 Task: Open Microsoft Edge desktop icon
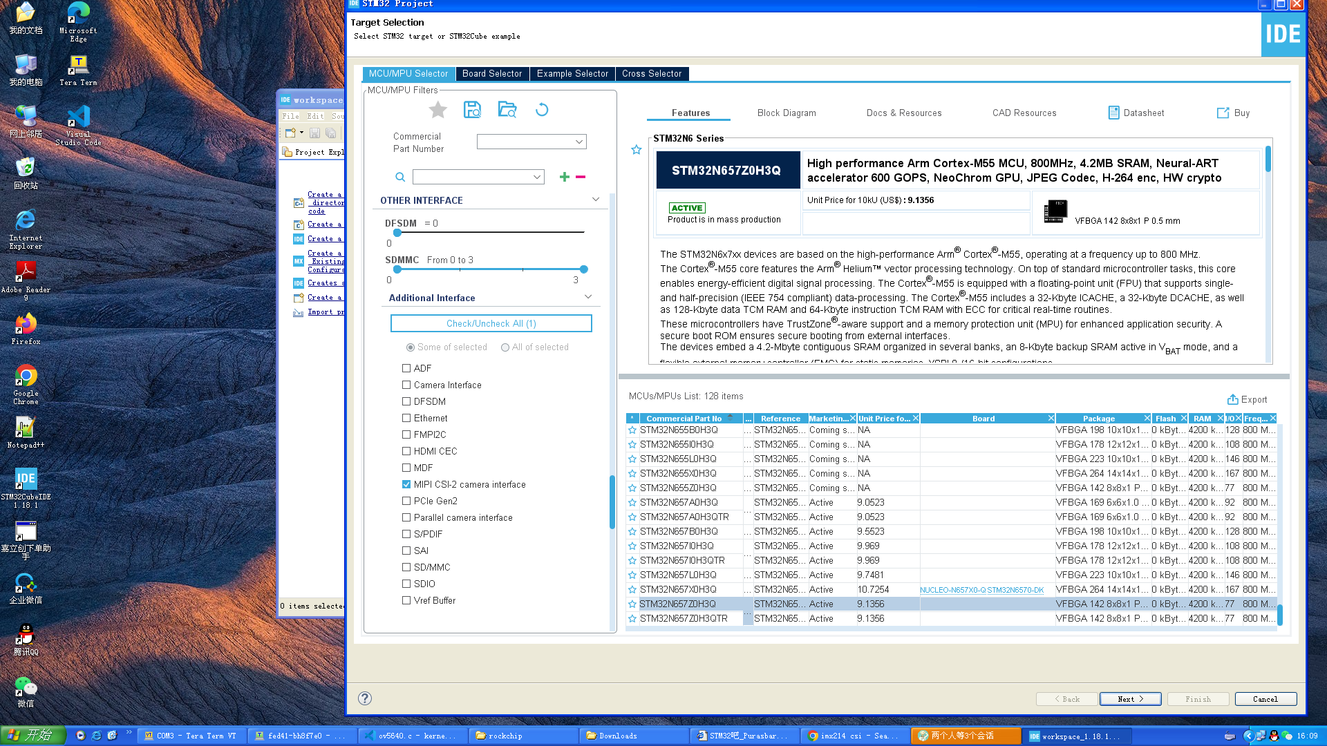click(78, 22)
